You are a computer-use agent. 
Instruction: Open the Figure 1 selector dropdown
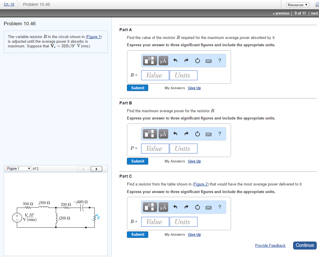coord(18,168)
